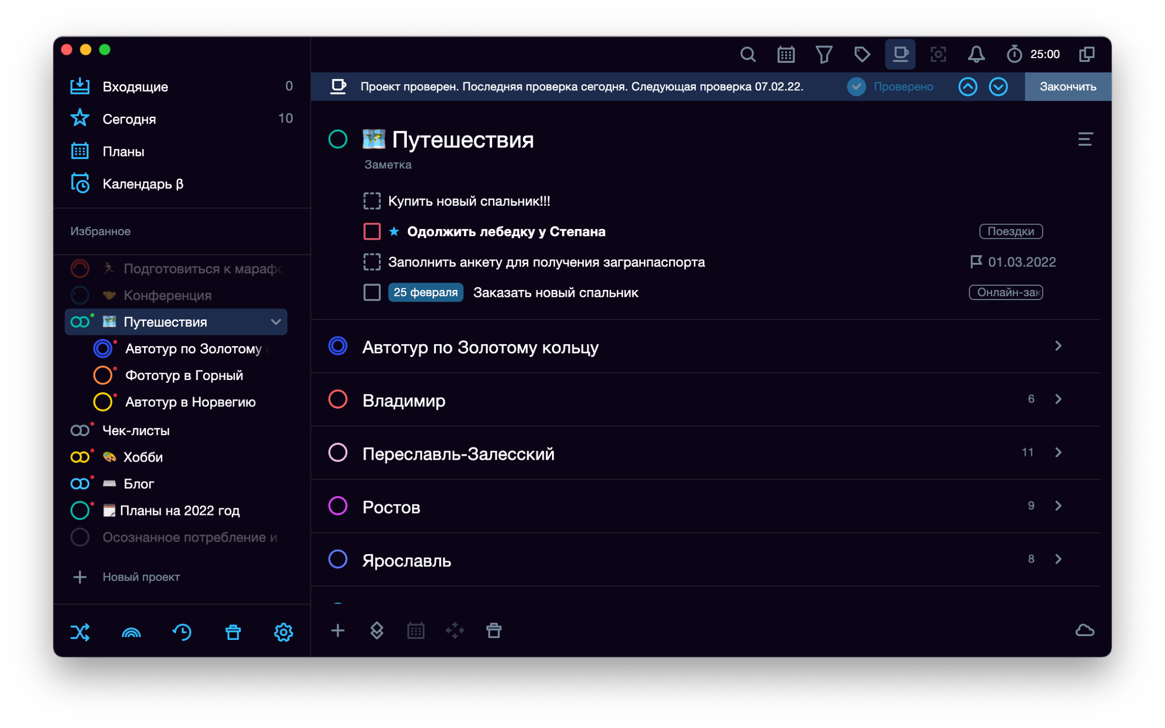This screenshot has height=728, width=1165.
Task: Click the diamond section icon in bottom toolbar
Action: click(x=377, y=631)
